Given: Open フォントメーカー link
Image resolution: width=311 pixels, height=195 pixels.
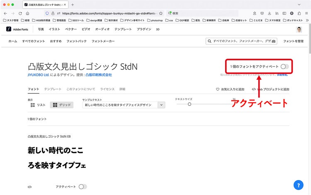Looking at the screenshot, I should tap(103, 41).
